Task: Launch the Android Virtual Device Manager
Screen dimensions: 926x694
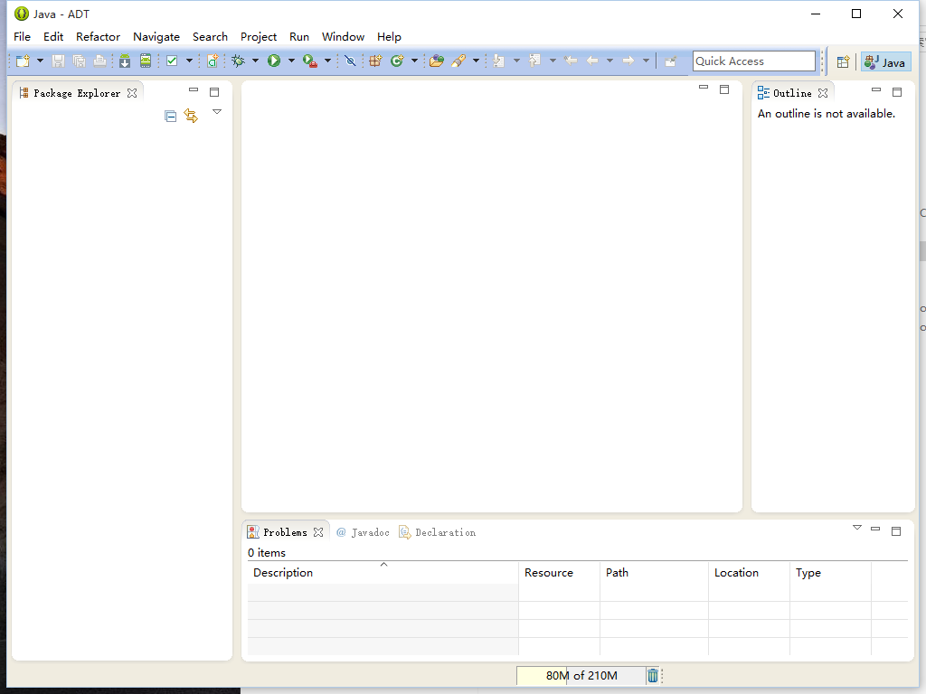Action: tap(145, 61)
